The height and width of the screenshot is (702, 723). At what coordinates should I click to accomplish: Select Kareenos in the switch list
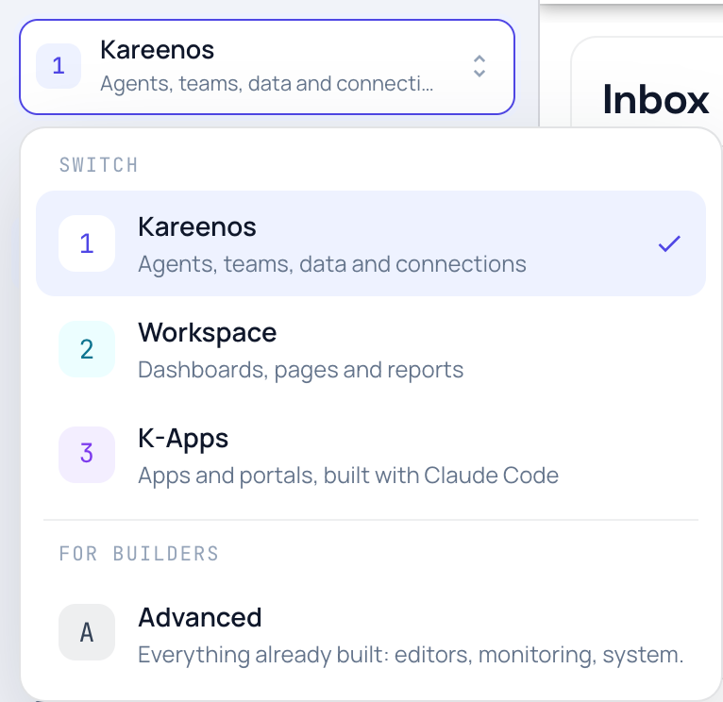(x=371, y=243)
